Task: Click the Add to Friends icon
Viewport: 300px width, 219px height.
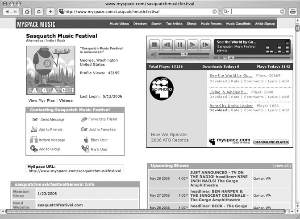Action: point(34,130)
